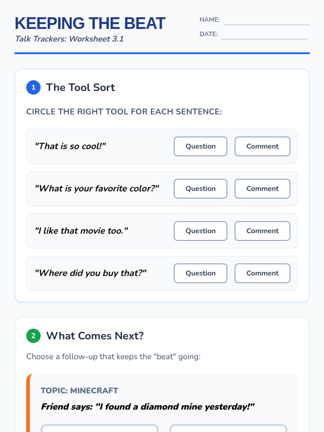Click the blue number 1 badge
Screen dimensions: 324x432
[33, 87]
